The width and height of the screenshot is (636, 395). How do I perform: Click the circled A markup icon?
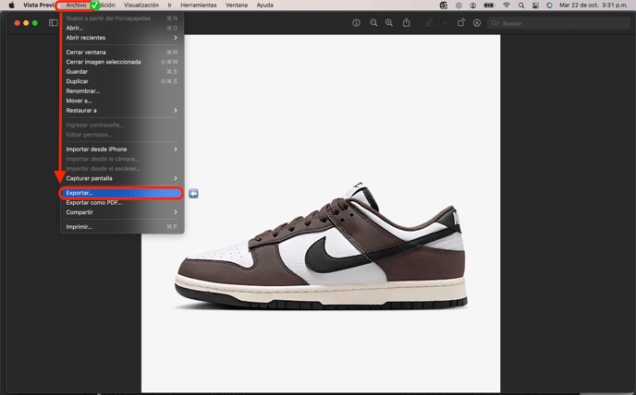tap(477, 23)
